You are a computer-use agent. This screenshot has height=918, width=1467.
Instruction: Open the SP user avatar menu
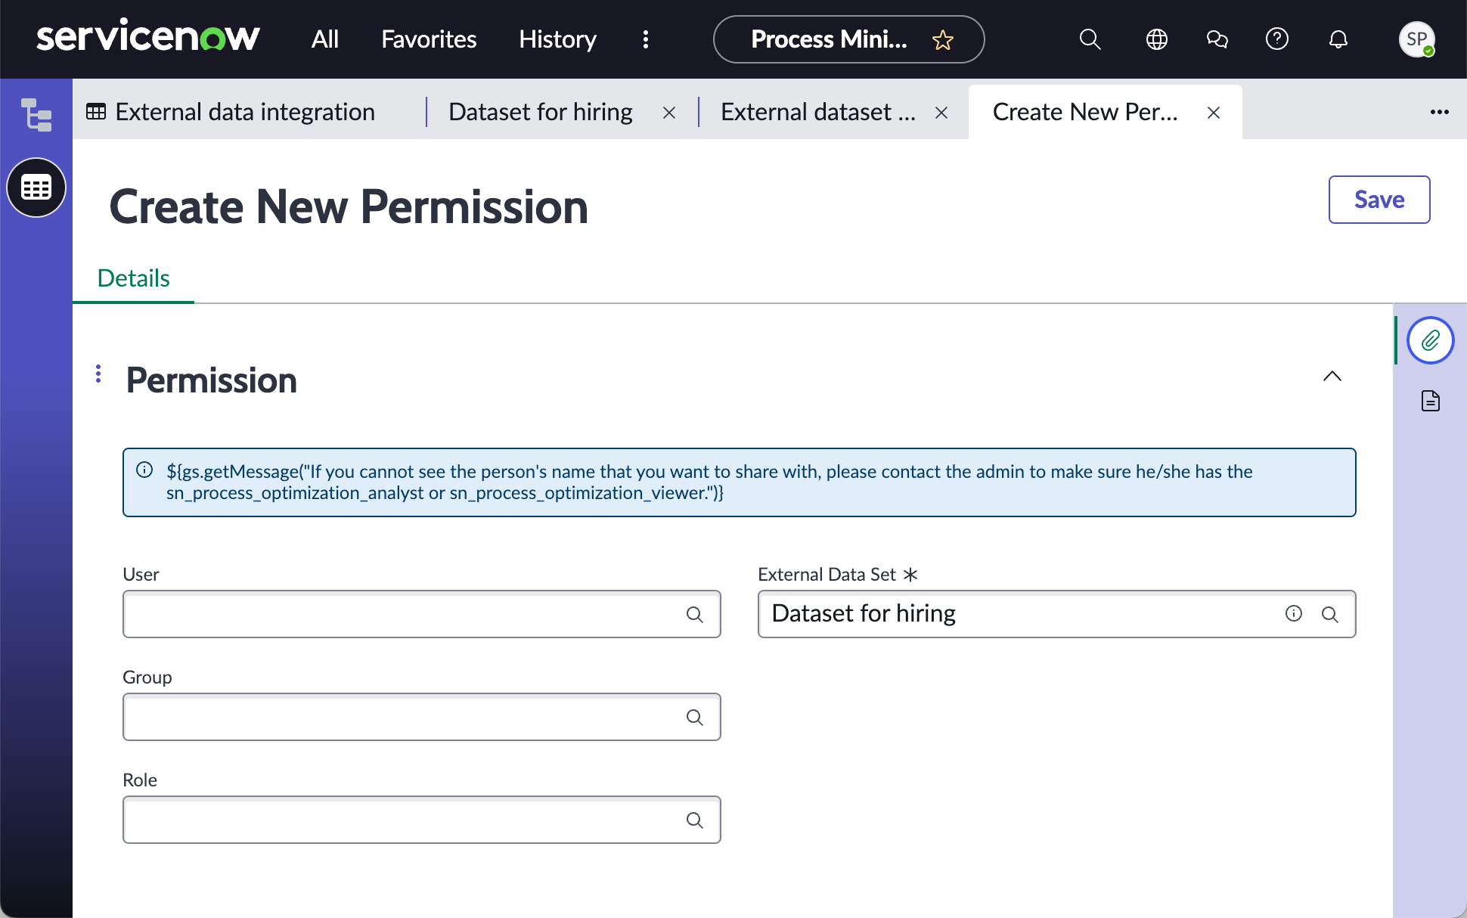point(1416,39)
